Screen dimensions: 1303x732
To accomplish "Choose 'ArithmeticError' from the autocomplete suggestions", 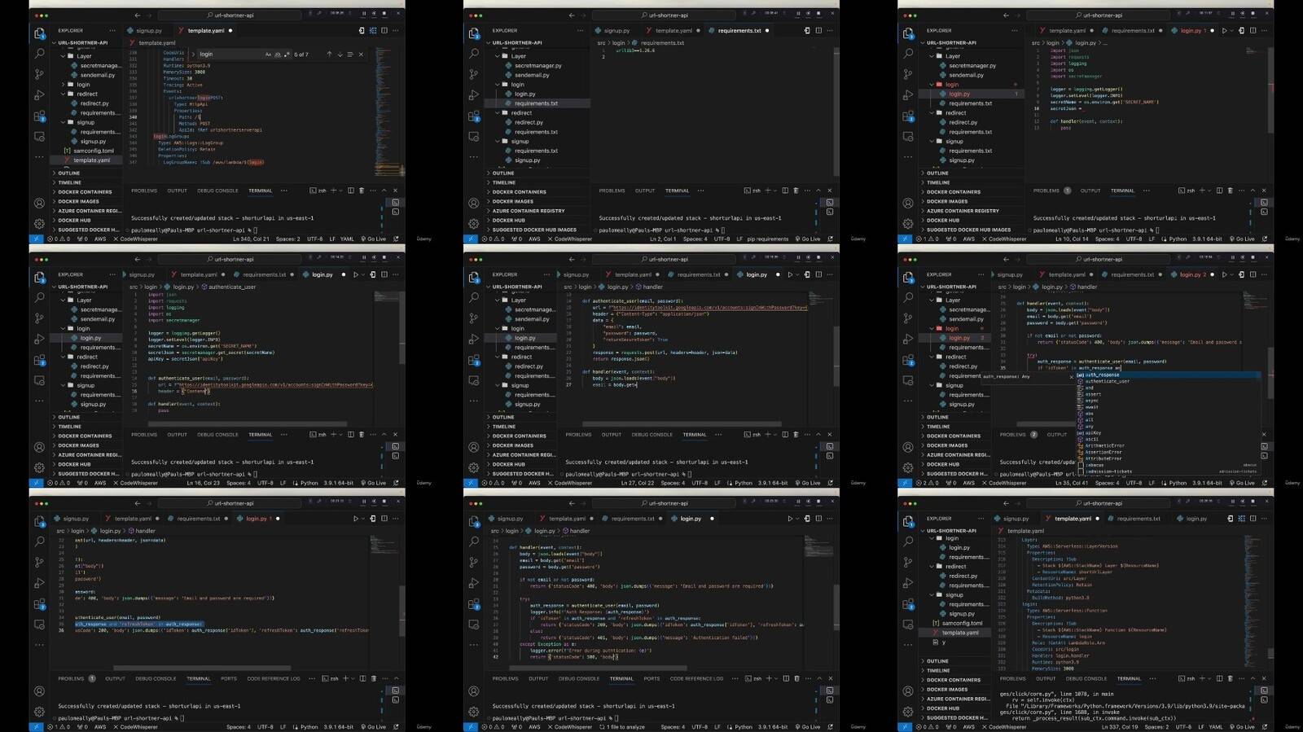I will (1104, 445).
